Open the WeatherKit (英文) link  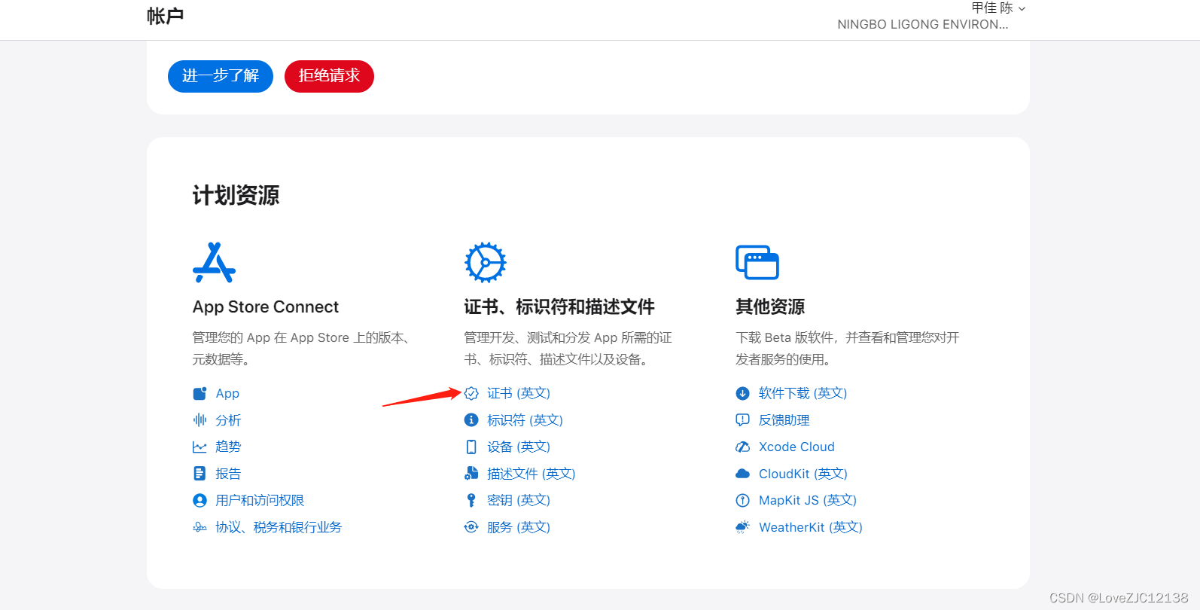coord(811,527)
